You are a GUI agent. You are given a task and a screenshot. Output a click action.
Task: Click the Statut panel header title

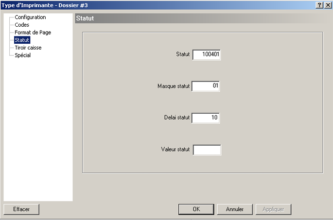85,18
